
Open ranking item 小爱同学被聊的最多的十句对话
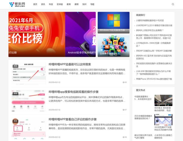(150, 21)
